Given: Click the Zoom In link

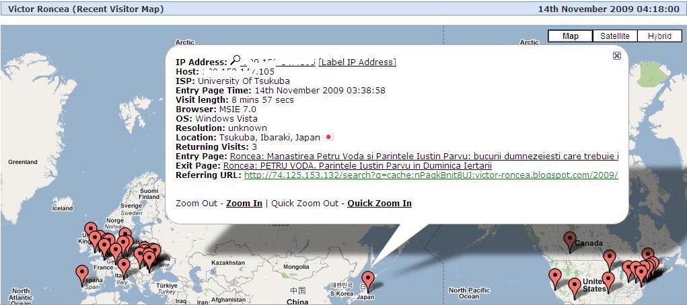Looking at the screenshot, I should coord(244,203).
